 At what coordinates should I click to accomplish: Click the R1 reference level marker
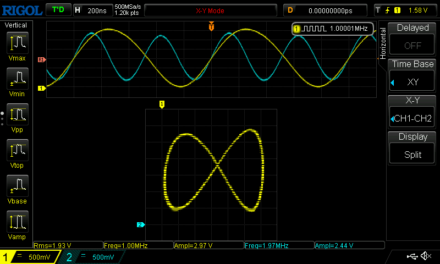[42, 60]
